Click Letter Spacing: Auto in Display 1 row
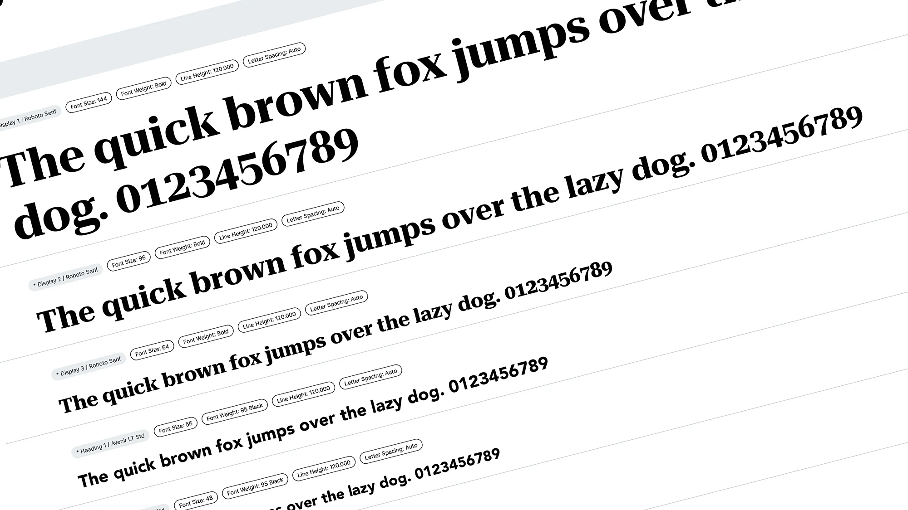The width and height of the screenshot is (908, 510). (x=274, y=55)
